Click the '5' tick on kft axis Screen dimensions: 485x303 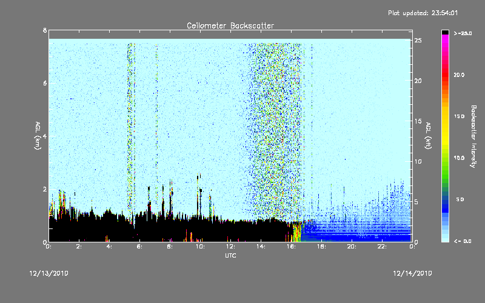coord(416,202)
